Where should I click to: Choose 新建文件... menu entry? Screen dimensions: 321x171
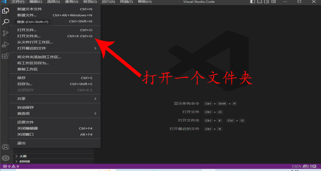pyautogui.click(x=55, y=15)
